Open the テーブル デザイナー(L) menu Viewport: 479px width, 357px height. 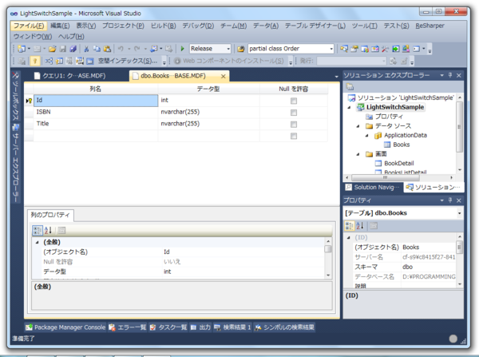pyautogui.click(x=315, y=26)
